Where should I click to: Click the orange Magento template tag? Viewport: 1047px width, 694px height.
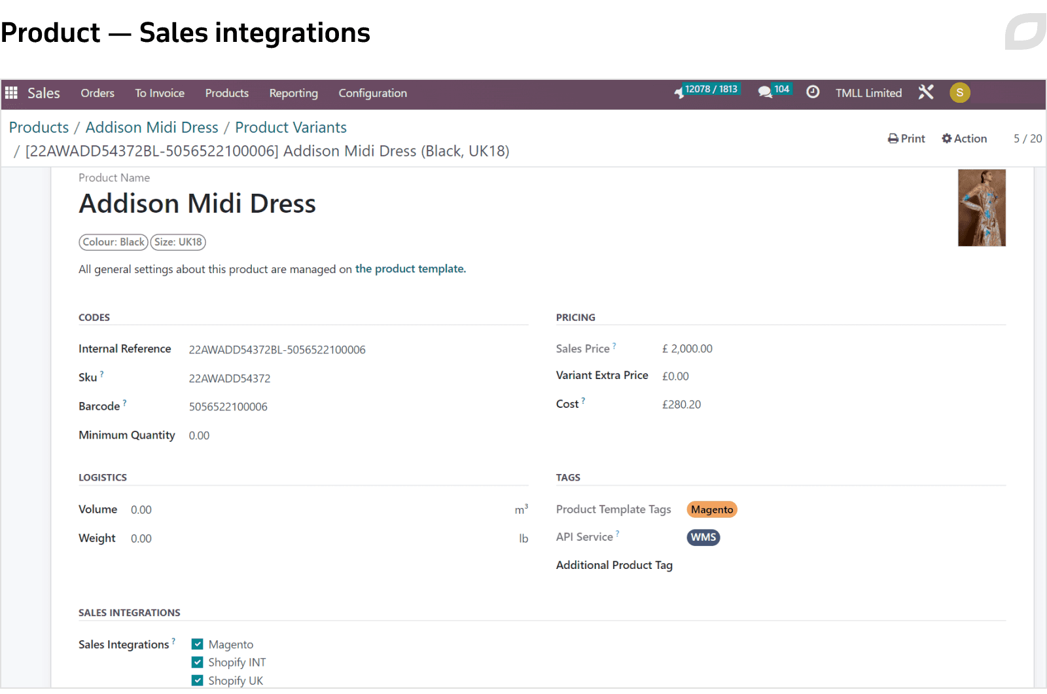click(712, 509)
